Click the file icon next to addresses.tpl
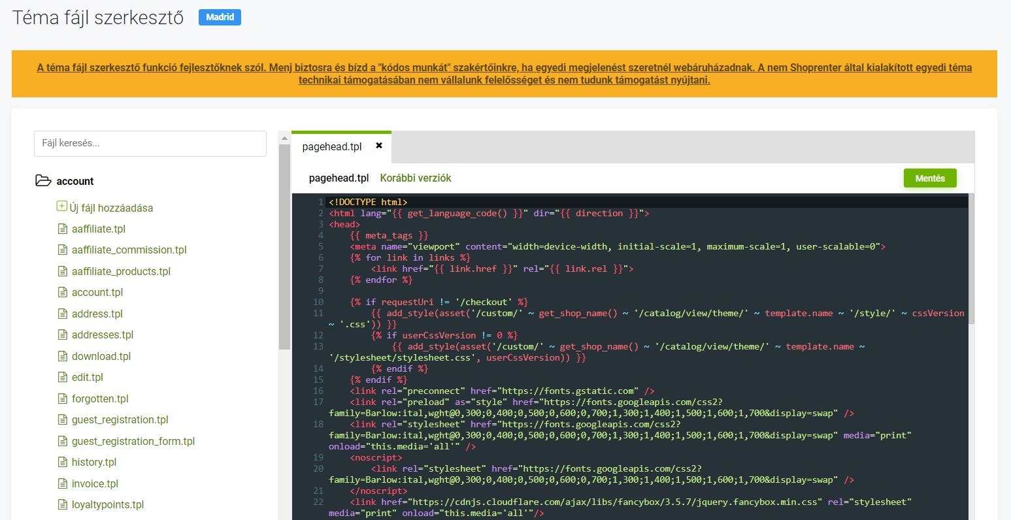 click(63, 334)
